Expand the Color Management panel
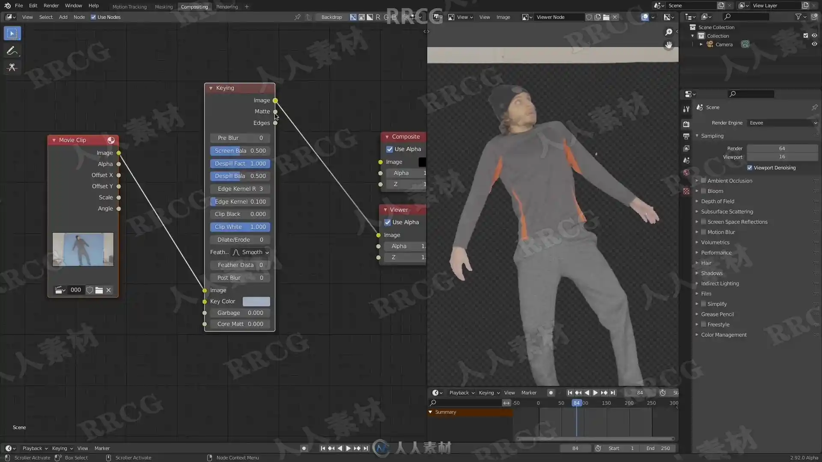This screenshot has height=462, width=822. 724,335
